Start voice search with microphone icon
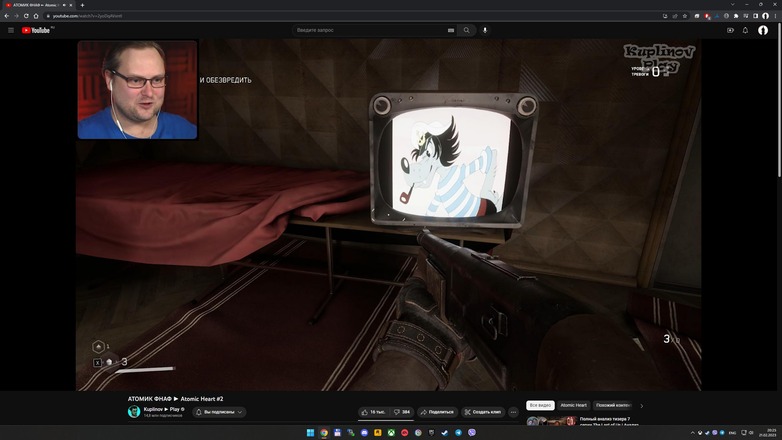The width and height of the screenshot is (782, 440). 485,30
